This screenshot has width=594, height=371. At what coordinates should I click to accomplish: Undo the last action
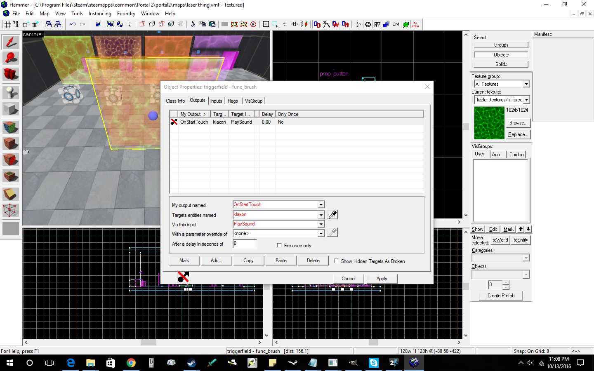point(73,24)
